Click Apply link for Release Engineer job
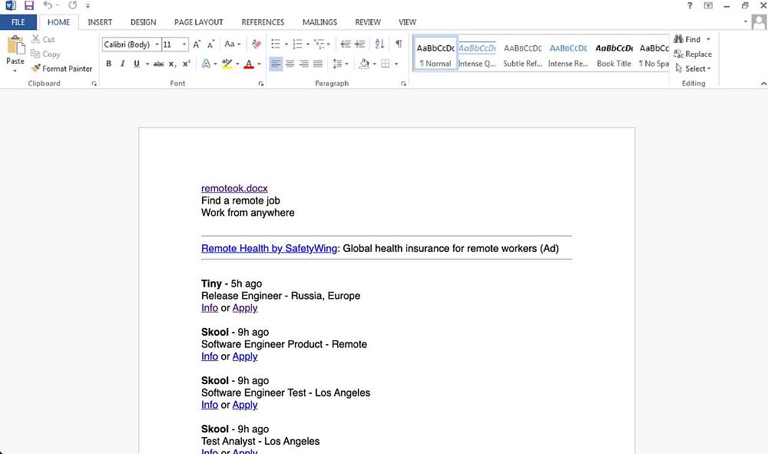Screen dimensions: 768x454 [245, 308]
